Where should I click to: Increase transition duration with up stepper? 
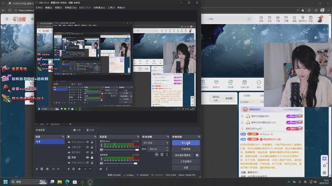coord(167,148)
